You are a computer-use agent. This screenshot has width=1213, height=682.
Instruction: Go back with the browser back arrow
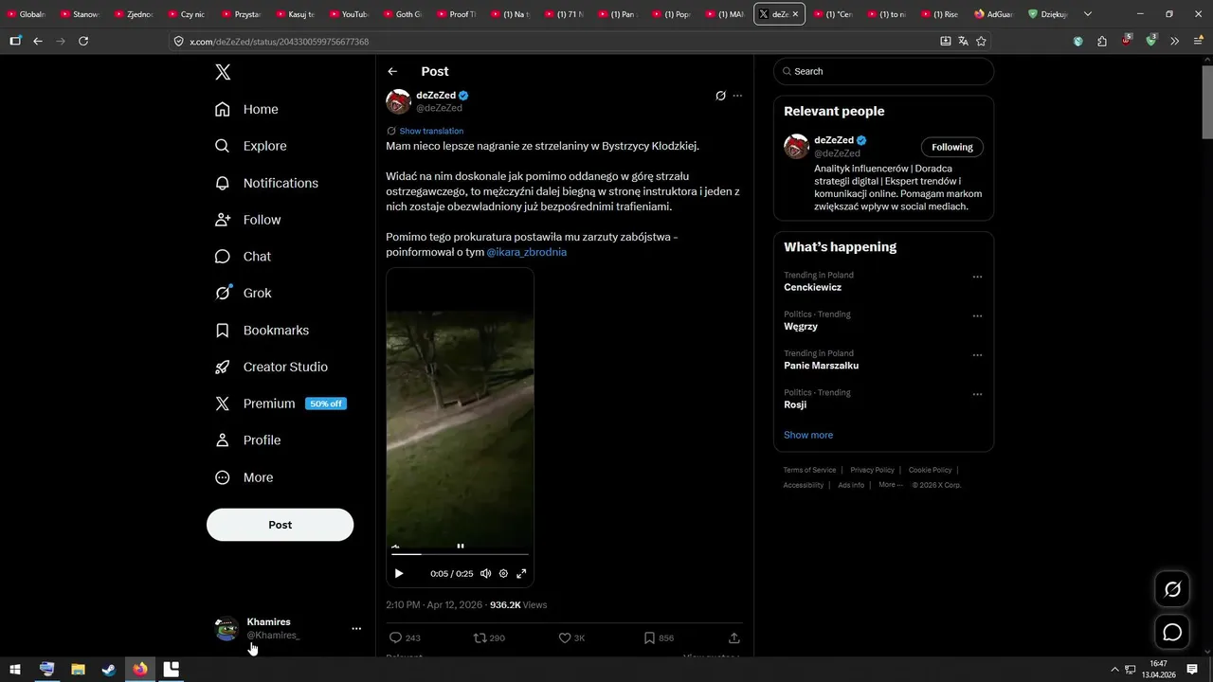coord(38,41)
